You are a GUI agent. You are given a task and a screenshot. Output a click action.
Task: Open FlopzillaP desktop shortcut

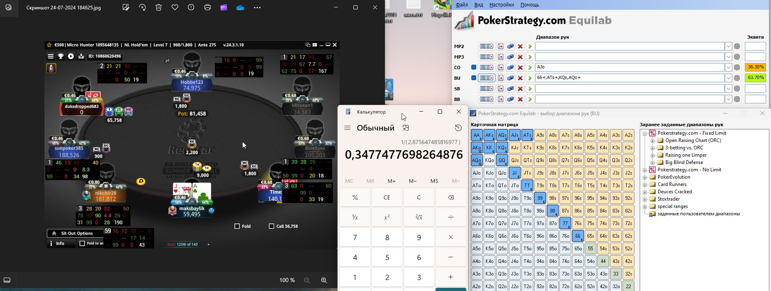(x=442, y=9)
